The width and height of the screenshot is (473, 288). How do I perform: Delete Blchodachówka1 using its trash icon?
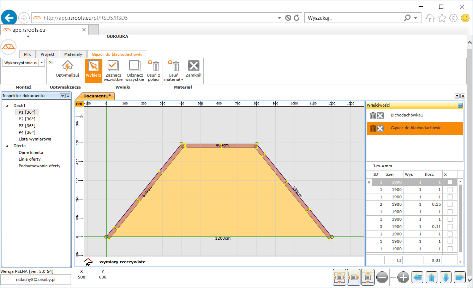point(373,115)
